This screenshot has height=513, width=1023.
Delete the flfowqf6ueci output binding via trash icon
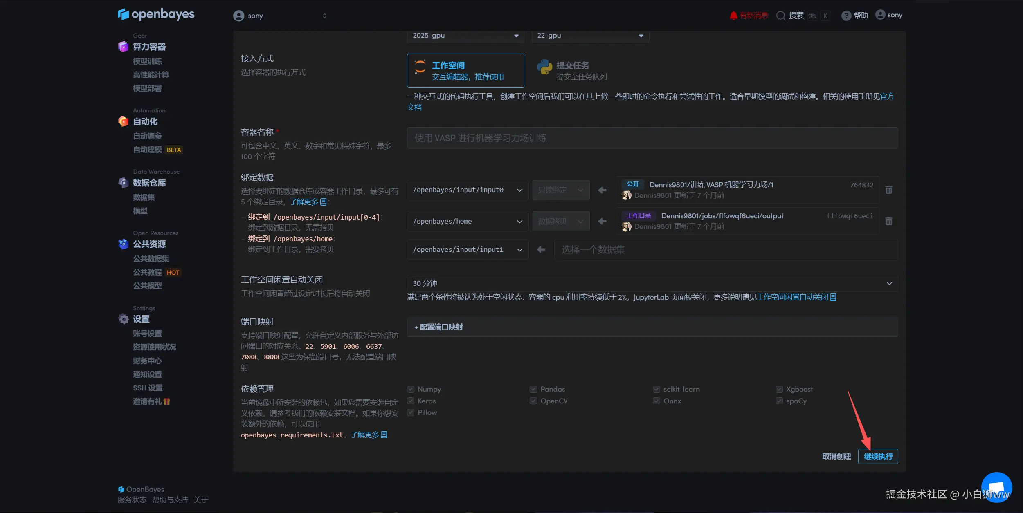tap(889, 221)
